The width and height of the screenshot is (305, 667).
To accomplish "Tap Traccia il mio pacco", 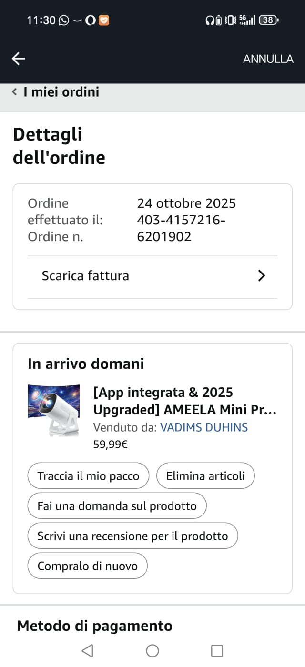I will pyautogui.click(x=88, y=476).
